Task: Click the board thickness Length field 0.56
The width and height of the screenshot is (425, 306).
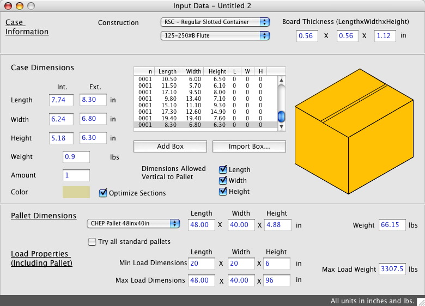Action: point(307,36)
